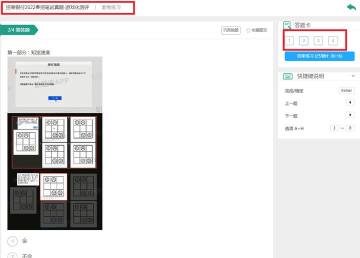
Task: Click the 选项 A~H shortcut label
Action: coord(294,128)
